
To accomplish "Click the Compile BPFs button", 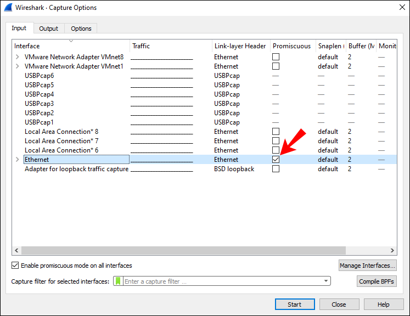I will tap(377, 281).
